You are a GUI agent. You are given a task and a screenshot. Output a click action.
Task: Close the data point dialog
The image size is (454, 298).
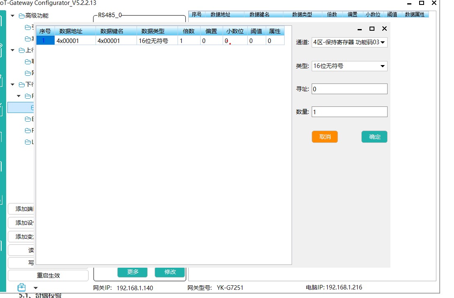[x=385, y=28]
